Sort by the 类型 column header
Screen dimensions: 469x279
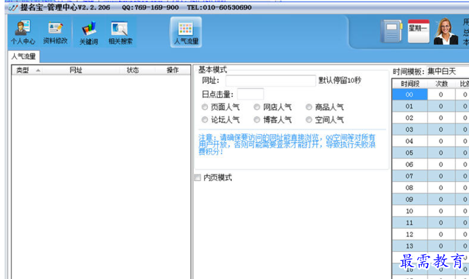point(27,70)
